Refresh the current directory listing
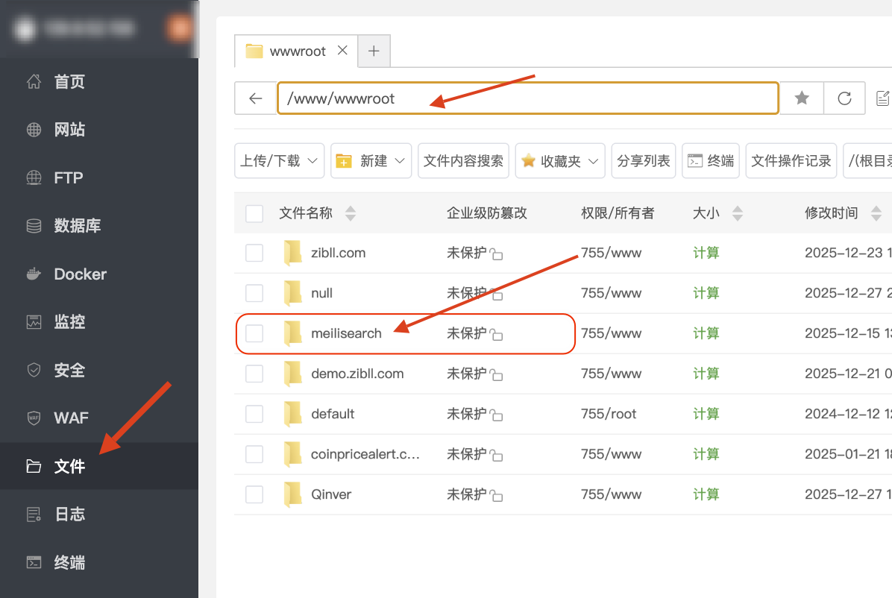Viewport: 892px width, 598px height. click(x=844, y=98)
